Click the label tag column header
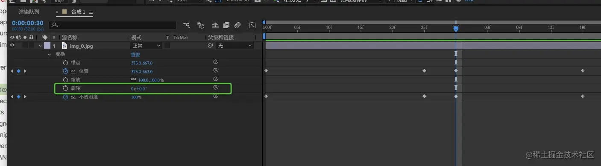The width and height of the screenshot is (601, 166). [45, 38]
